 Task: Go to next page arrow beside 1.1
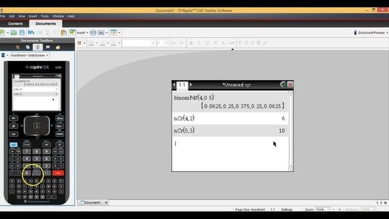pyautogui.click(x=191, y=85)
